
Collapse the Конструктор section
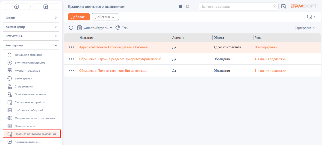click(31, 45)
